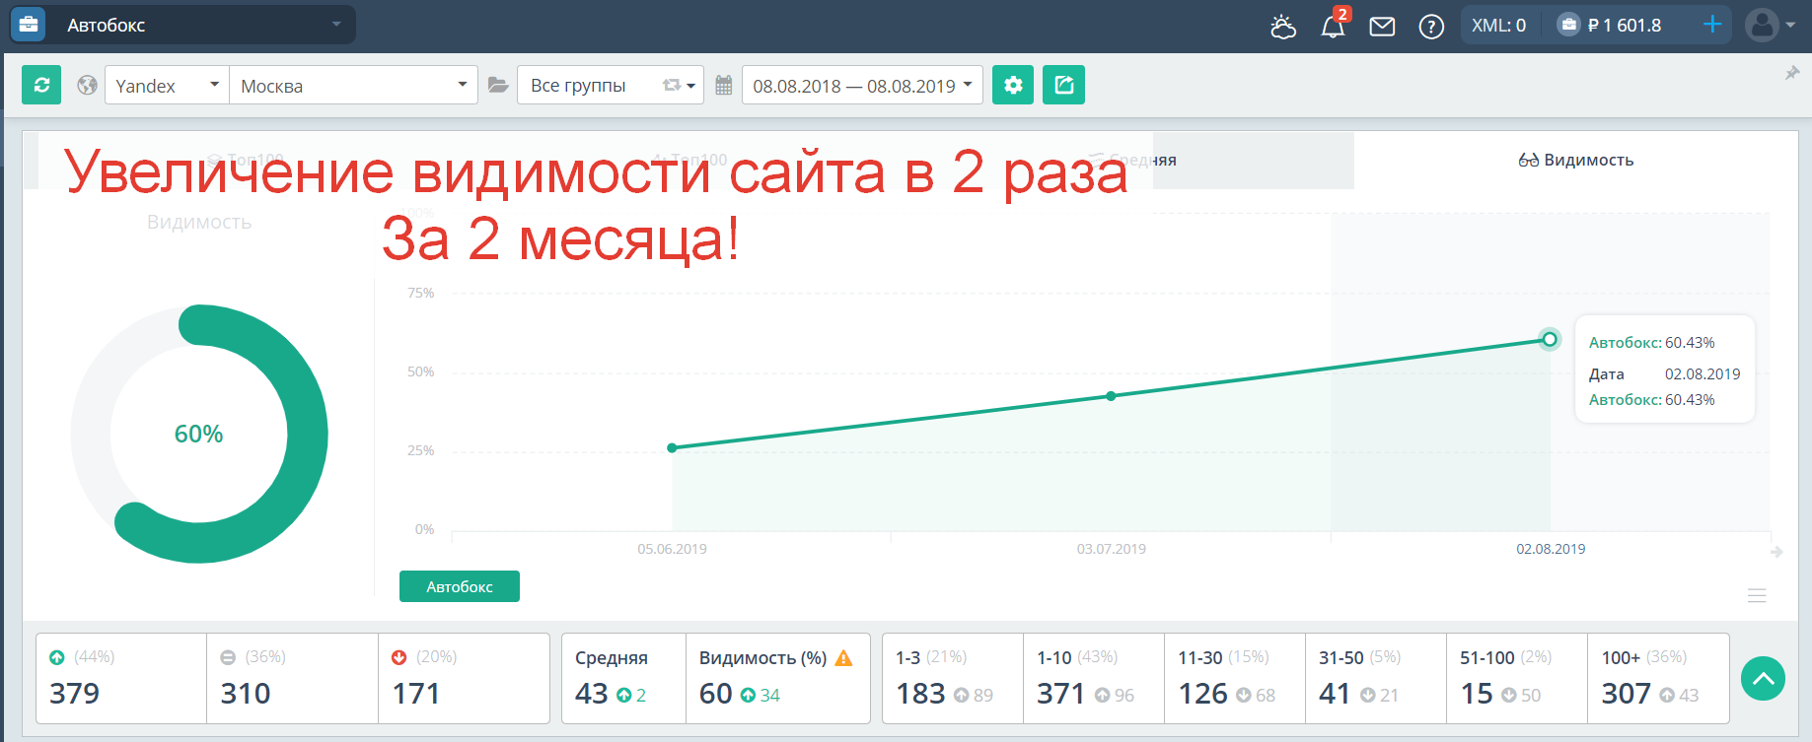Screen dimensions: 1812x742
Task: Click the green scroll-to-top button
Action: 1763,678
